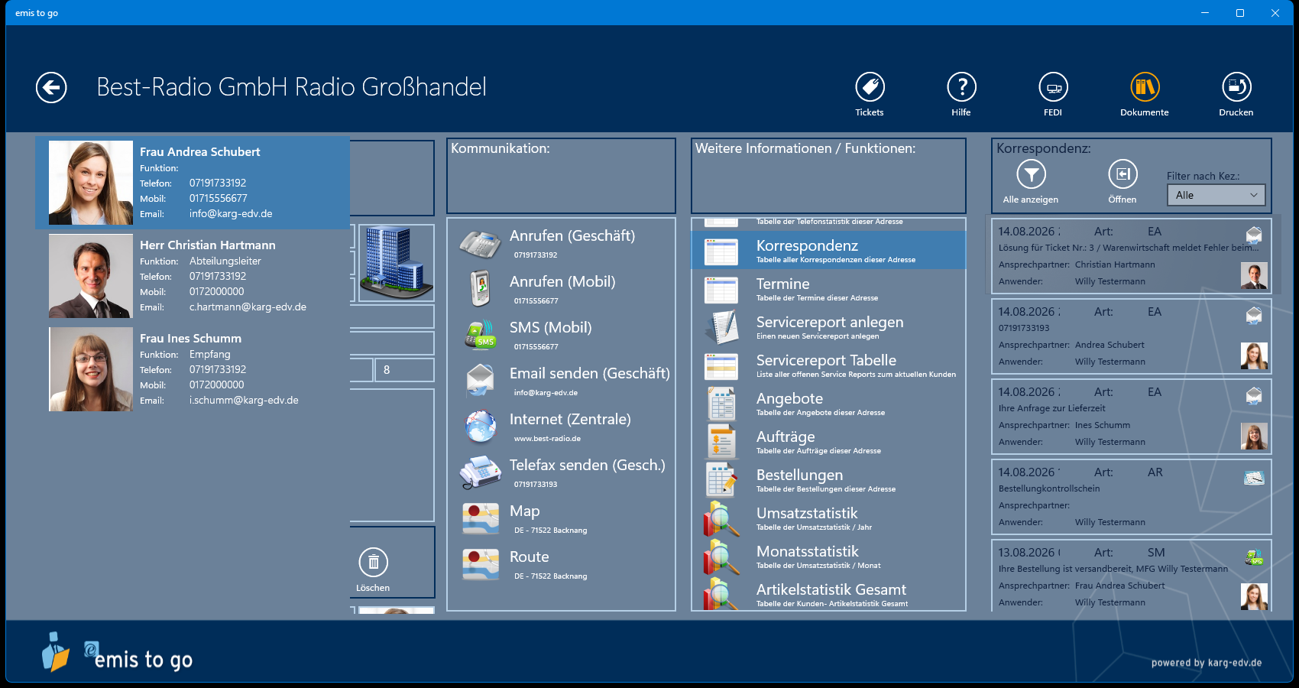Show all correspondence with Alle anzeigen
The width and height of the screenshot is (1299, 688).
point(1031,182)
